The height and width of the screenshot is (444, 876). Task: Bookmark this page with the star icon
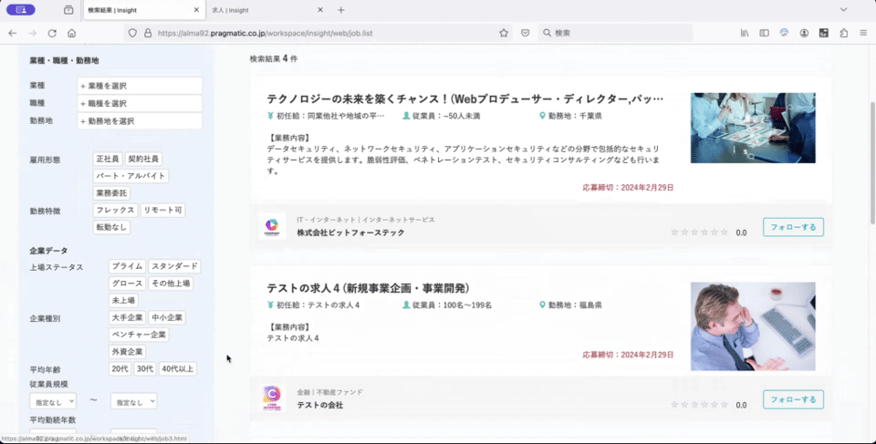pyautogui.click(x=504, y=33)
